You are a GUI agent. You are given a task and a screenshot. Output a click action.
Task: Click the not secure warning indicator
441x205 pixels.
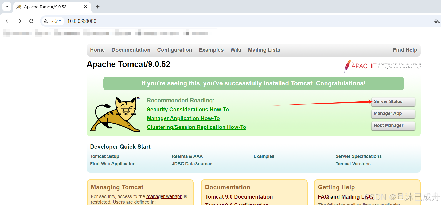pos(53,21)
